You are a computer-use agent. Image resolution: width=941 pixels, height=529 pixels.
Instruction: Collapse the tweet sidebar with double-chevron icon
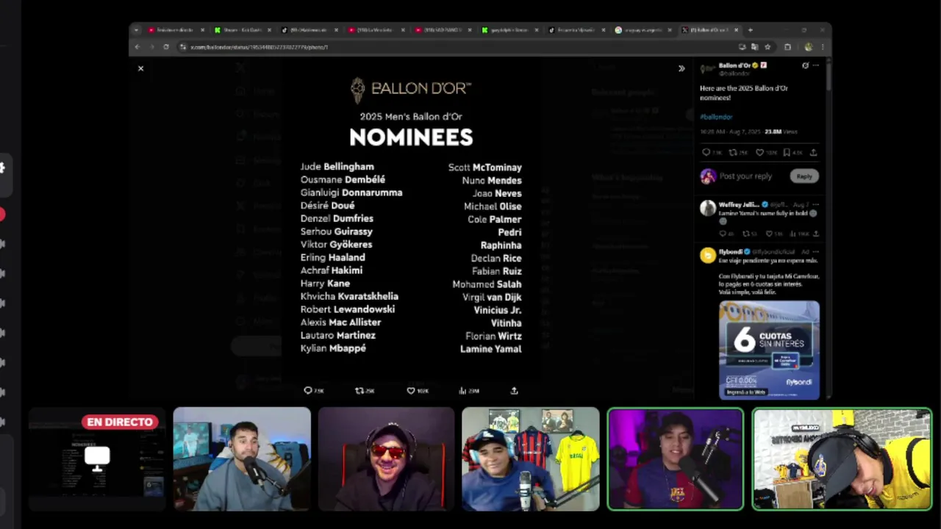tap(681, 68)
